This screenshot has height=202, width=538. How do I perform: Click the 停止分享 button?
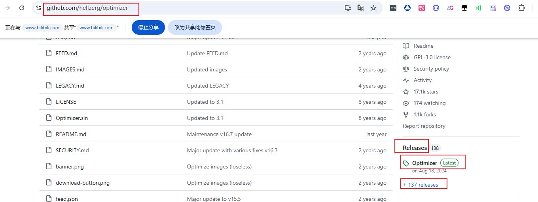(x=148, y=28)
